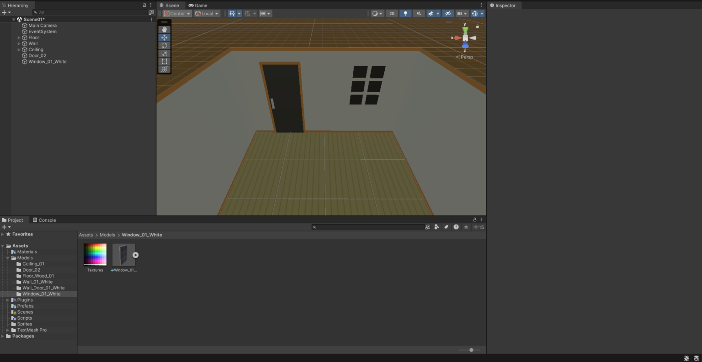This screenshot has width=702, height=362.
Task: Mute scene audio in the Scene toolbar
Action: [x=419, y=13]
